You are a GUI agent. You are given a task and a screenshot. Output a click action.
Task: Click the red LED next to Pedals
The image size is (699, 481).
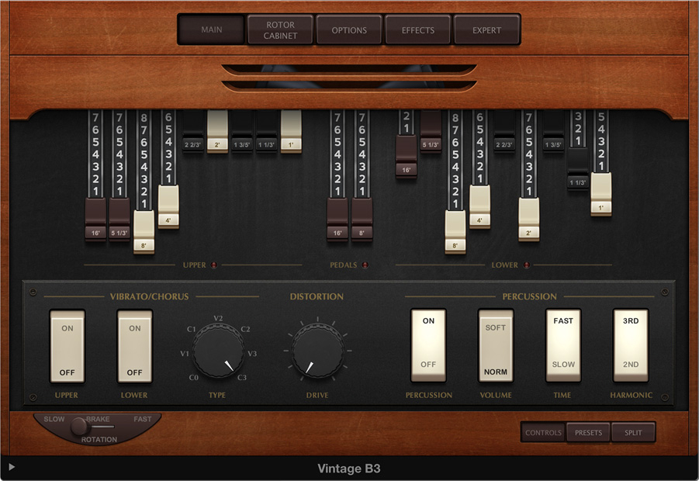[365, 265]
